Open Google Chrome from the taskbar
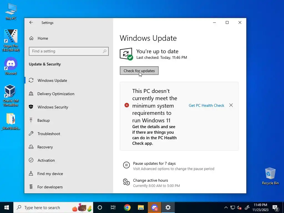The image size is (284, 213). tap(127, 207)
